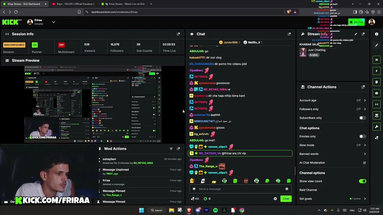Click the three-dots cluster icon in sidebar
Screen dimensions: 383x215
pyautogui.click(x=376, y=138)
